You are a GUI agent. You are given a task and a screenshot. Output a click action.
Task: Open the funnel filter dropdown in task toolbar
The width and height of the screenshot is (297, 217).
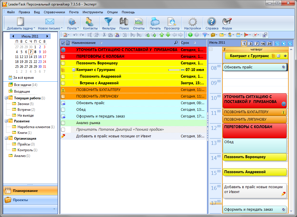tap(208, 35)
